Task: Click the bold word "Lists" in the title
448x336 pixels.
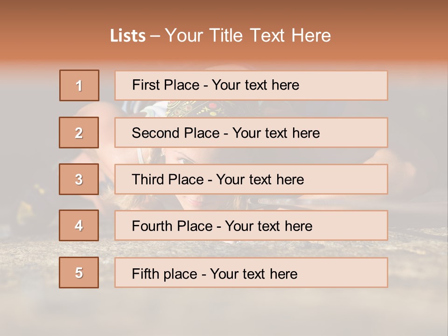Action: [128, 35]
